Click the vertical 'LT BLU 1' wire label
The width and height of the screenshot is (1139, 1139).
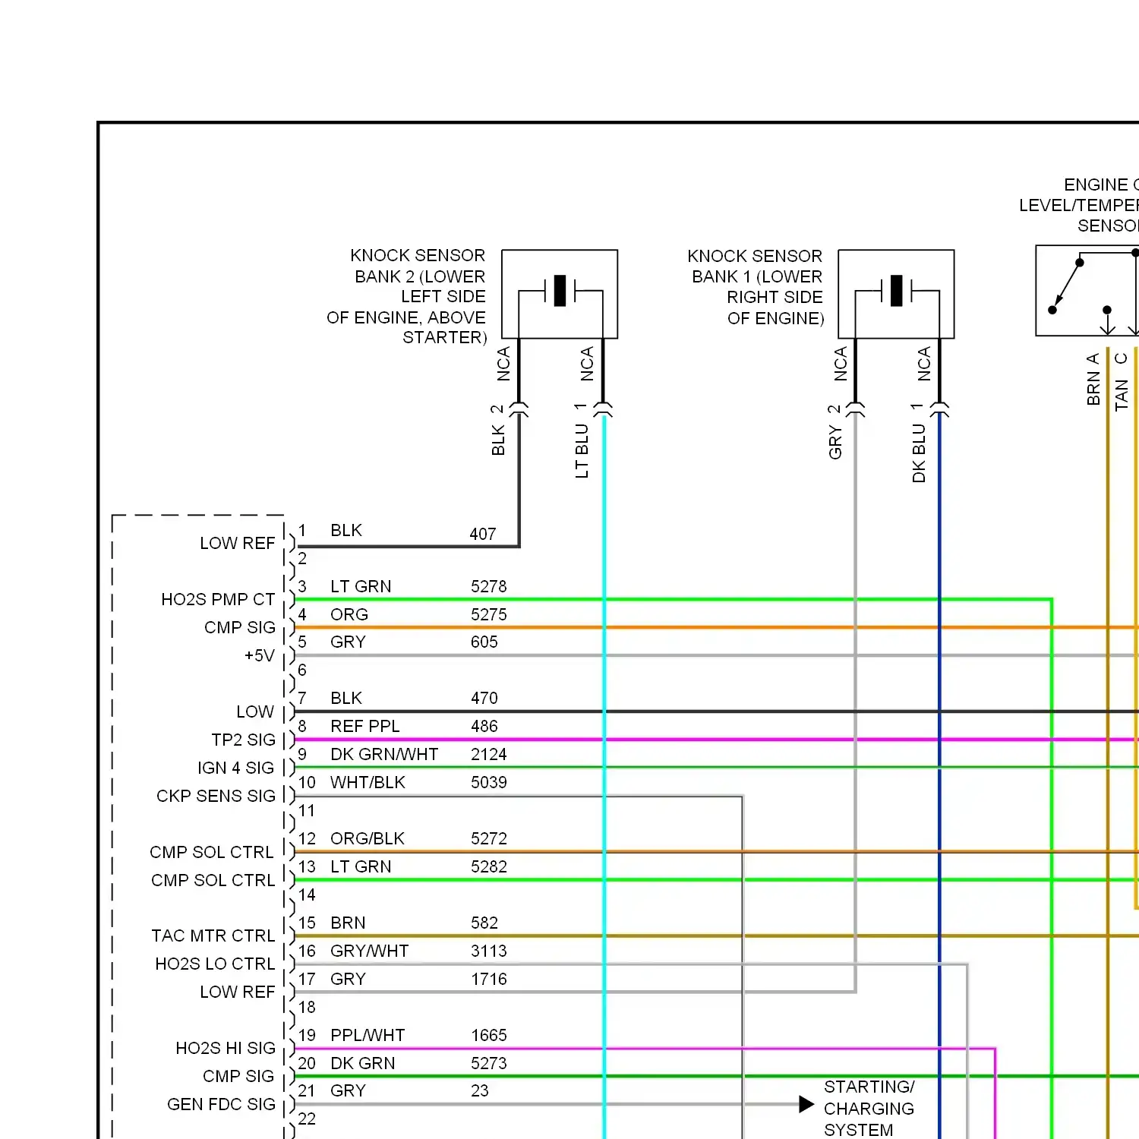coord(582,440)
